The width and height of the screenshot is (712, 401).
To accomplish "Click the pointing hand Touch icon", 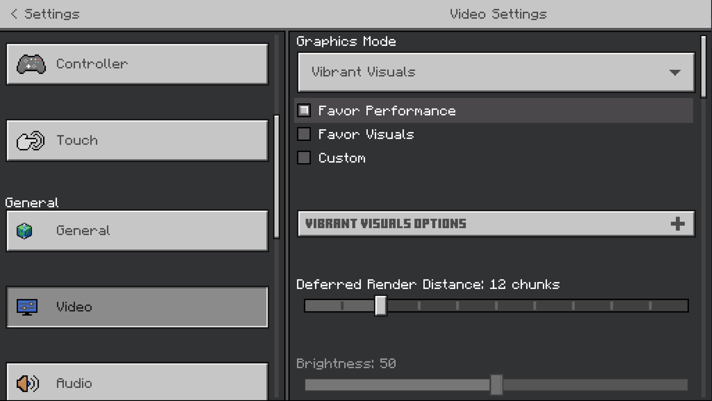I will click(30, 140).
